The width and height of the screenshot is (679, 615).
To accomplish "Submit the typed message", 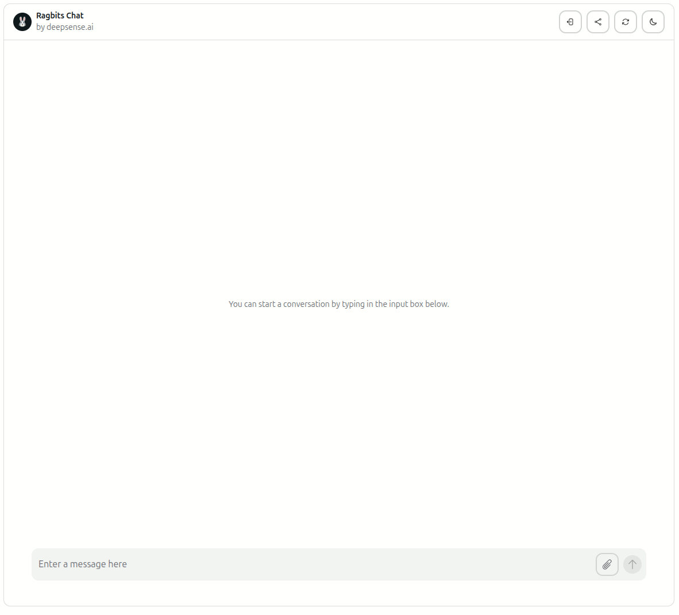I will pos(632,564).
